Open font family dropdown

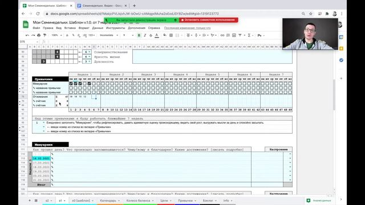109,35
